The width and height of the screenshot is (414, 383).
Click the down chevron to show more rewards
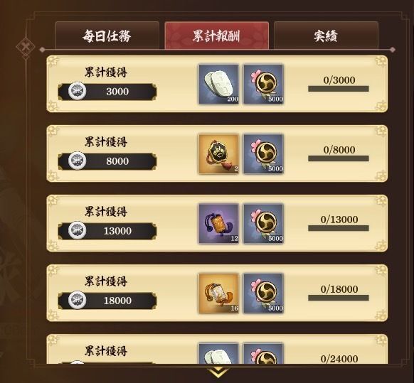click(218, 372)
